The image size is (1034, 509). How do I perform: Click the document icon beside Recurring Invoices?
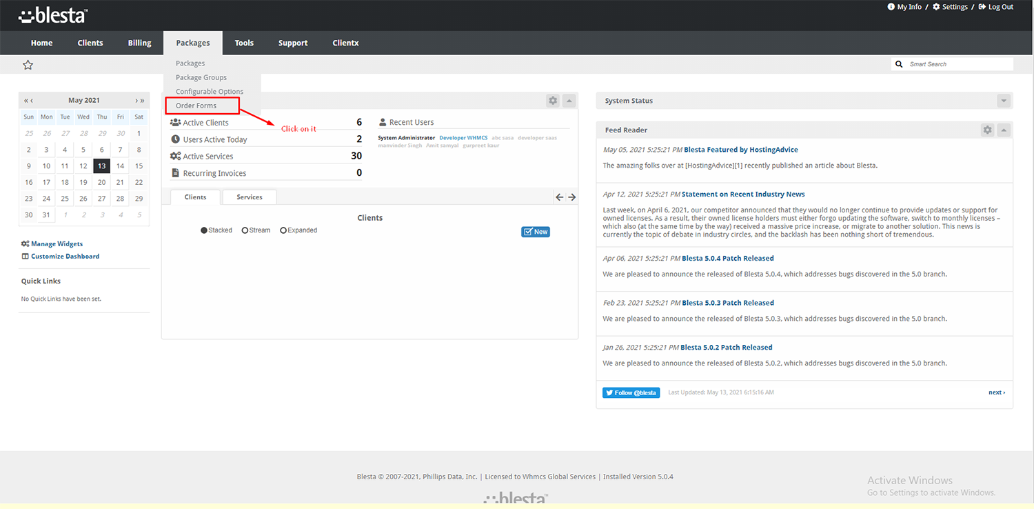click(175, 173)
